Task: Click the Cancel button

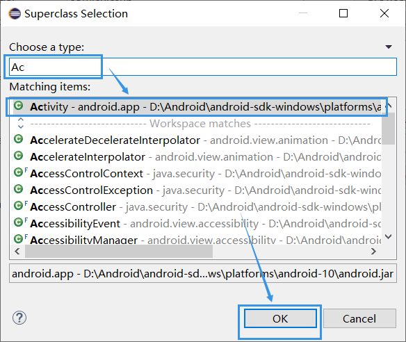Action: (x=359, y=318)
